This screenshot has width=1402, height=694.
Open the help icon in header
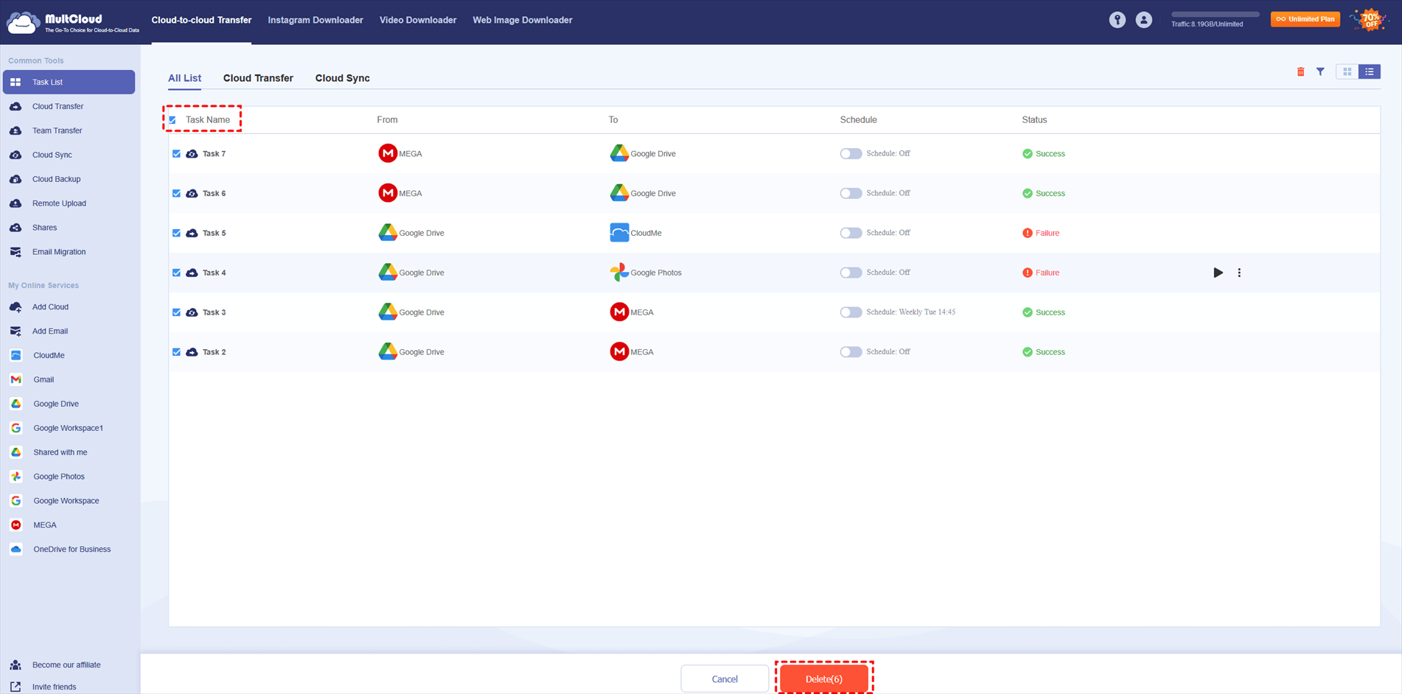pos(1117,20)
